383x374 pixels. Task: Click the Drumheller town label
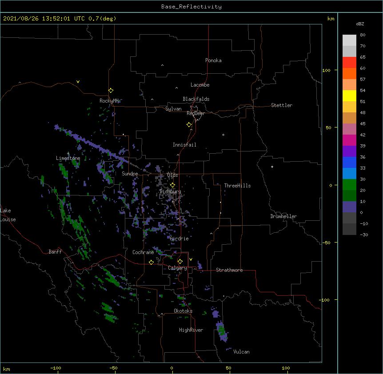(x=283, y=216)
